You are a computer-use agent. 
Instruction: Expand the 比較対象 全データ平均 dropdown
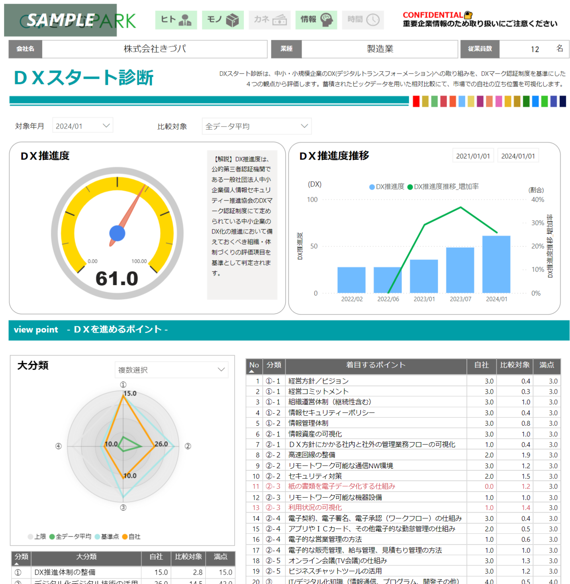pyautogui.click(x=257, y=126)
